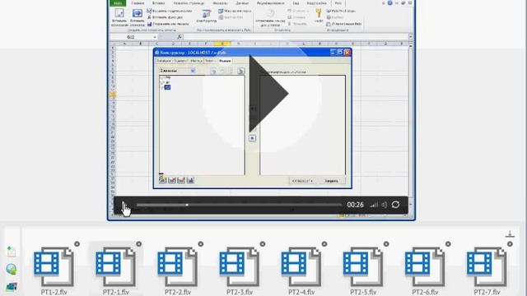Open the PT2-2.flv file
This screenshot has width=527, height=296.
(x=178, y=271)
